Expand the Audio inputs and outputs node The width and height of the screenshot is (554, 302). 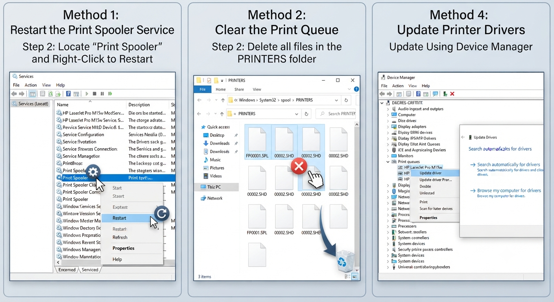pos(388,109)
